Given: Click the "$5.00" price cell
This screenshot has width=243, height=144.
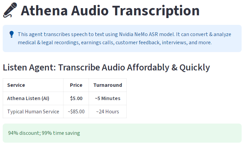Looking at the screenshot, I should [76, 98].
